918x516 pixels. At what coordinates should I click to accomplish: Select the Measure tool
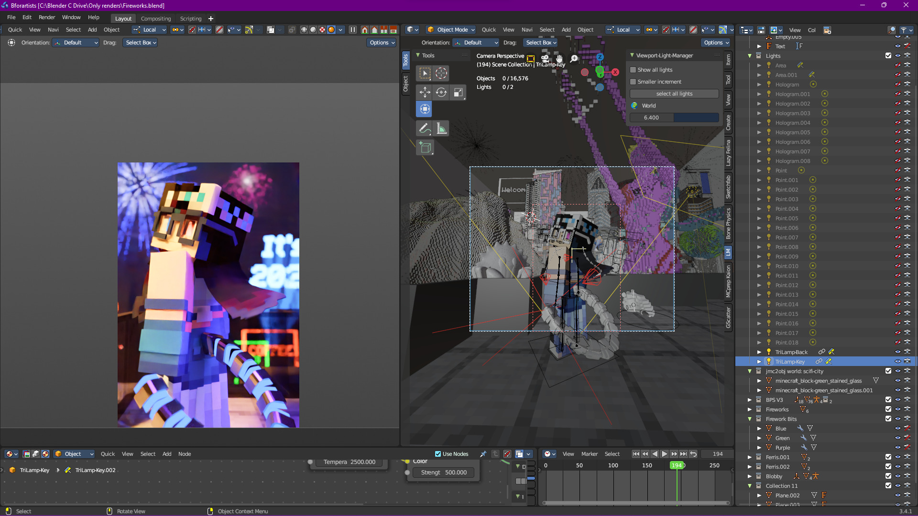pos(441,129)
